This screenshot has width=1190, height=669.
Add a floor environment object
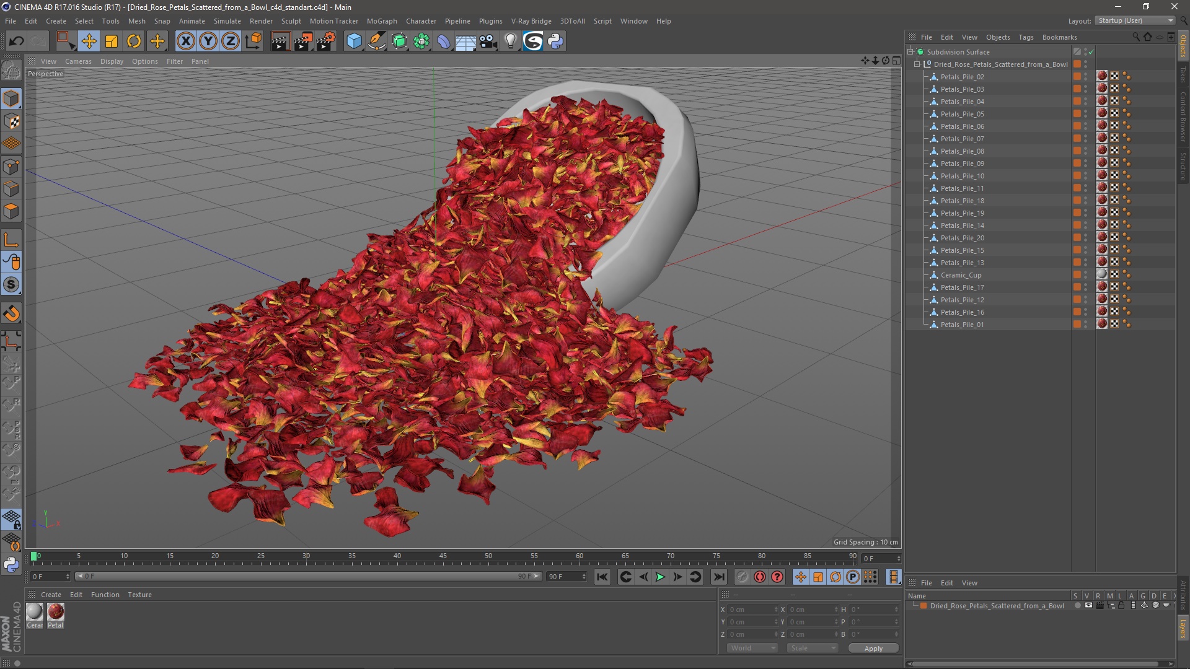pyautogui.click(x=466, y=42)
